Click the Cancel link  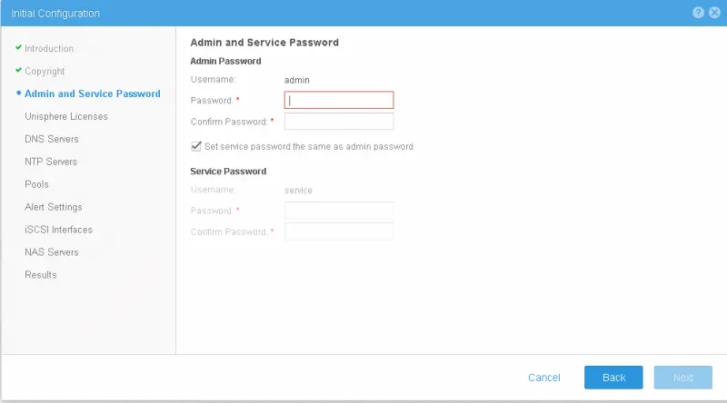pos(544,378)
